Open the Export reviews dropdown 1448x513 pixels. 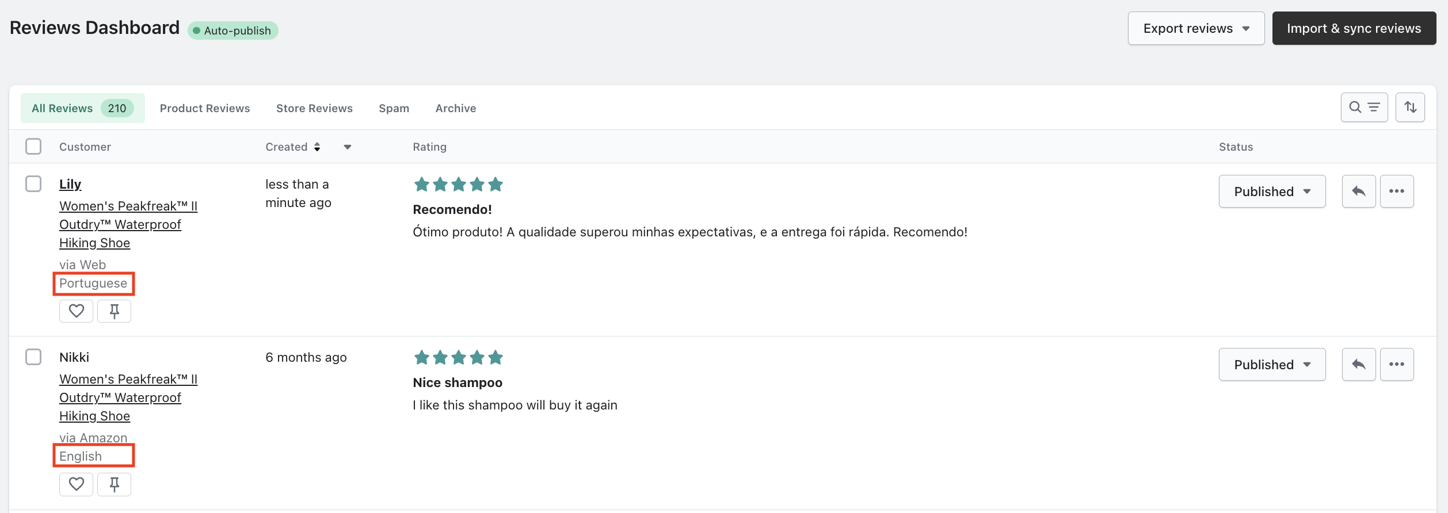(1196, 28)
